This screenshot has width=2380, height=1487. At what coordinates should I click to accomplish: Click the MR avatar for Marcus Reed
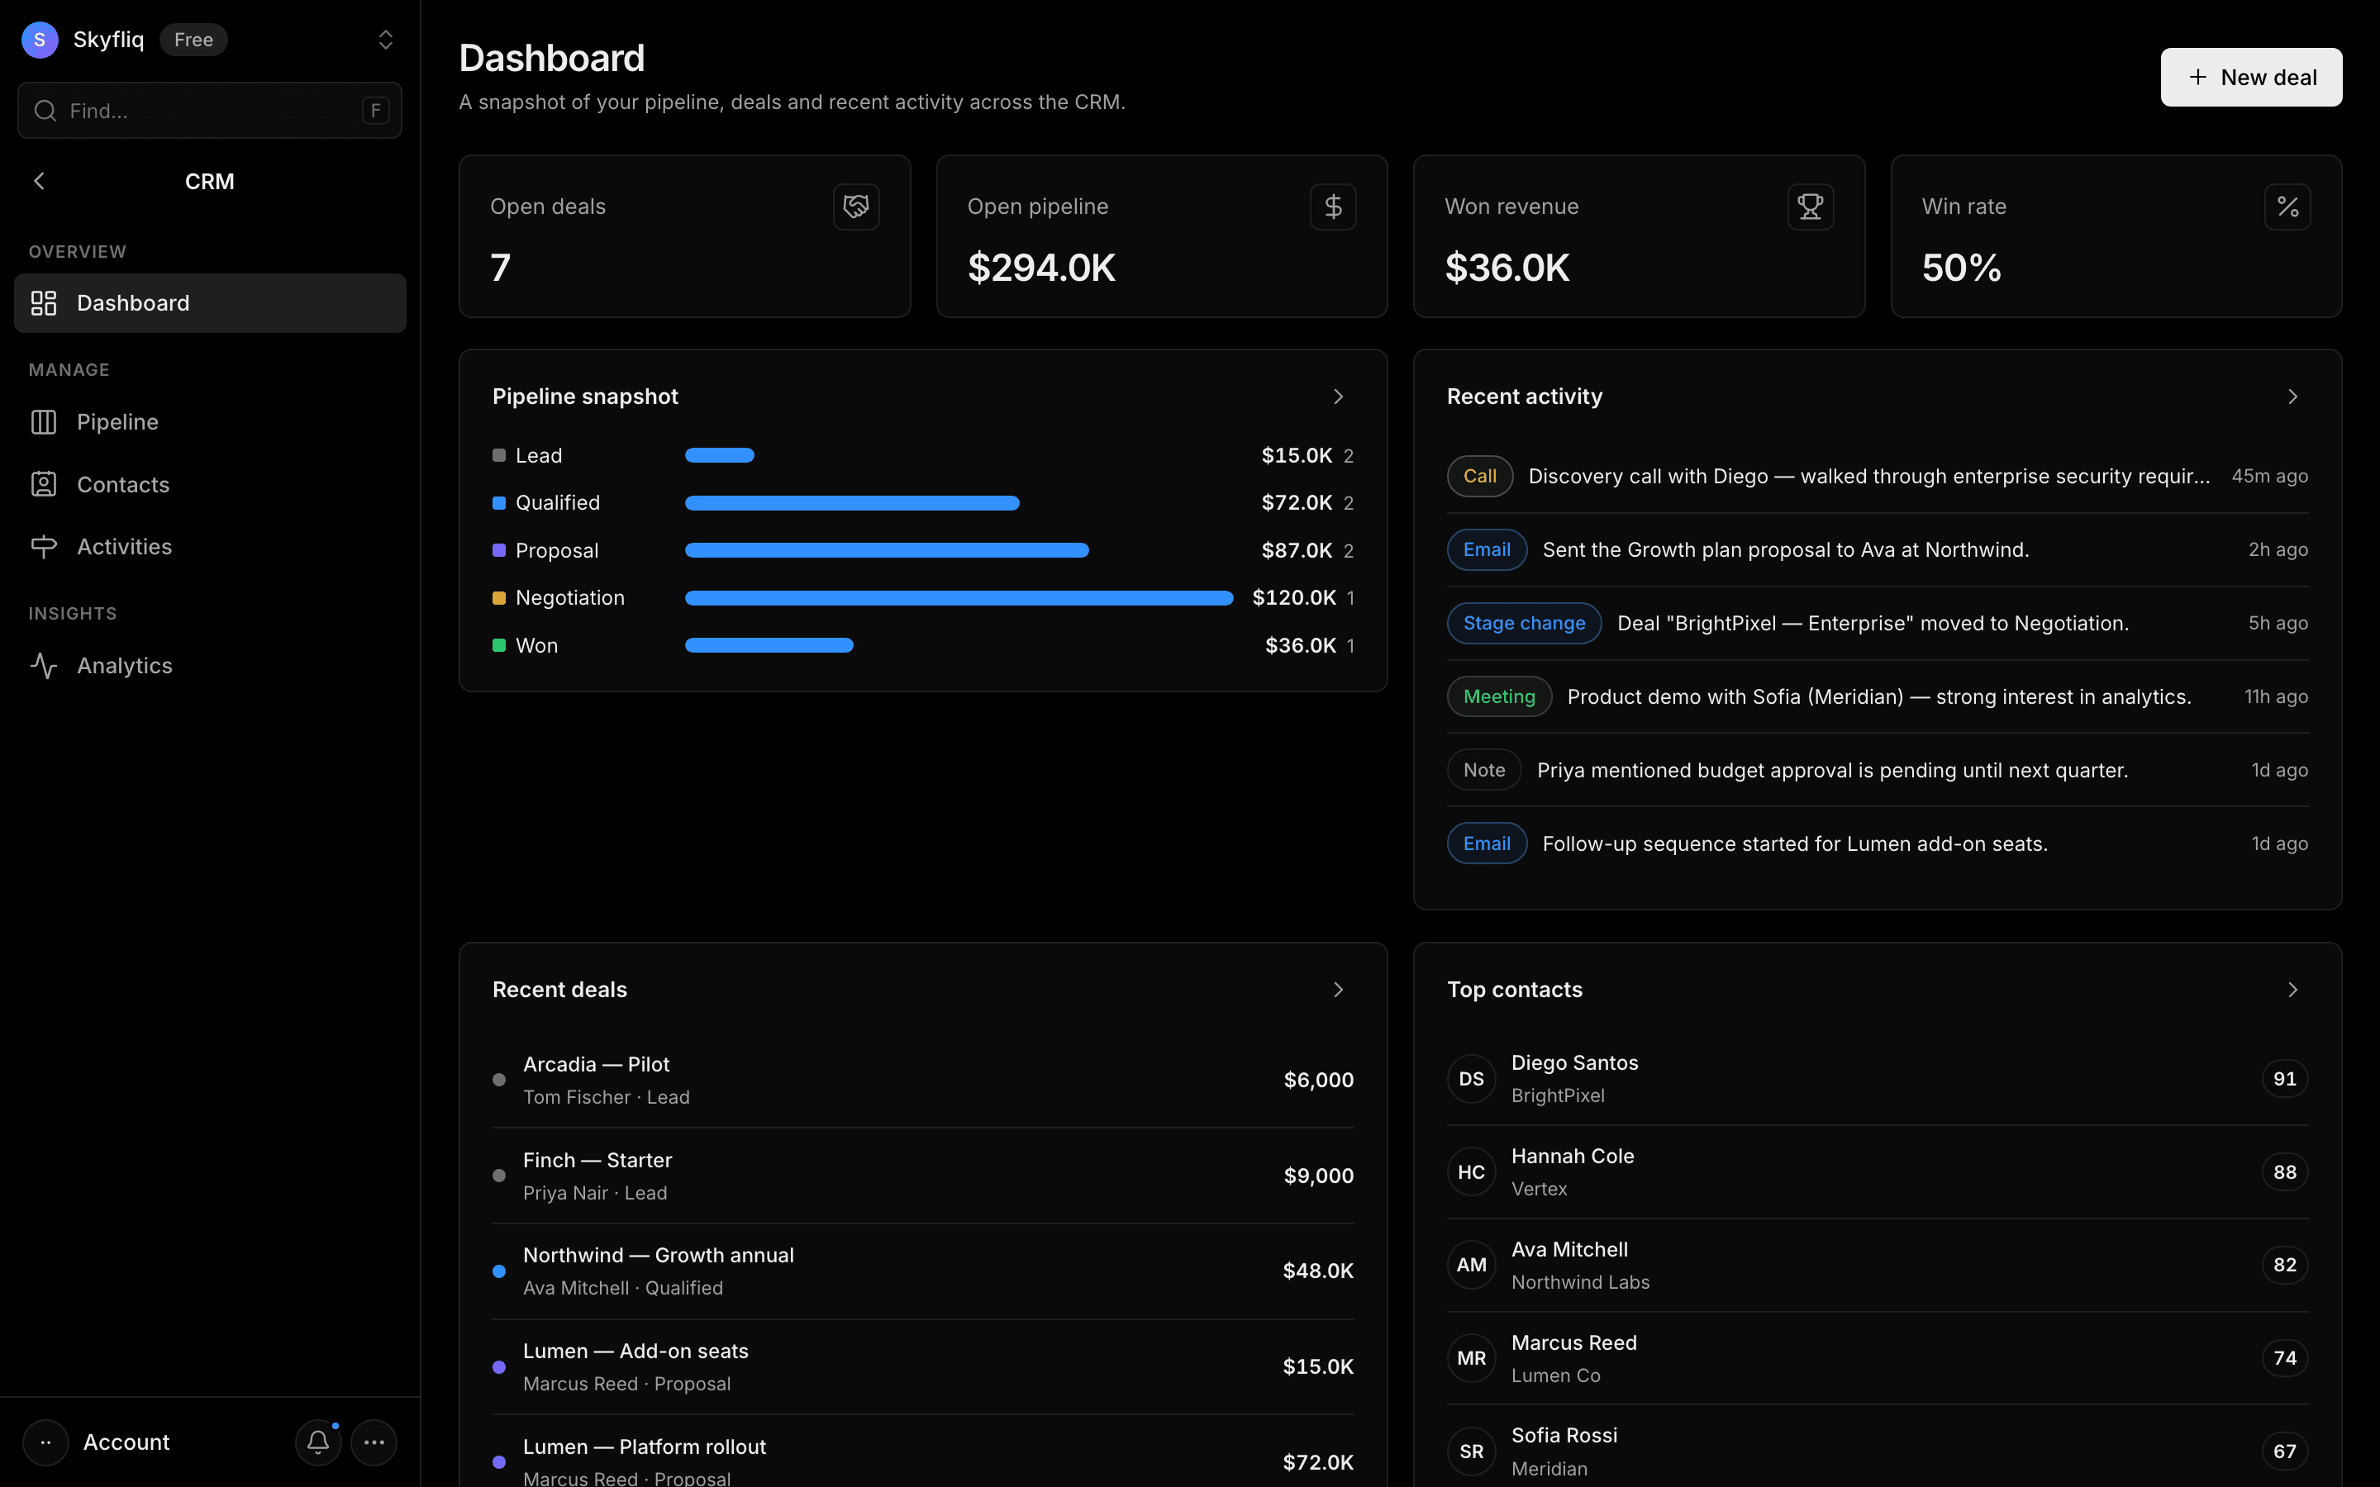[x=1471, y=1358]
